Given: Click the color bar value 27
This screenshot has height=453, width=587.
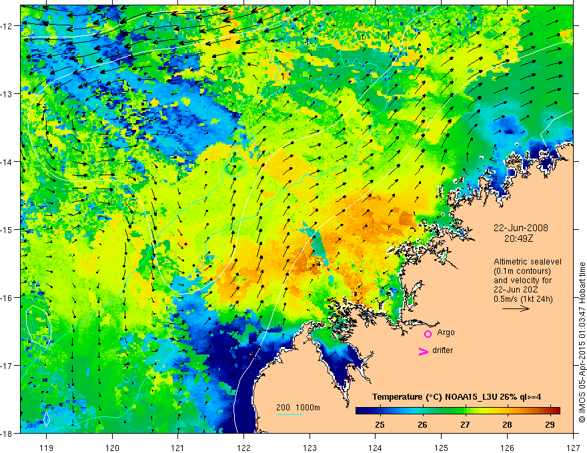Looking at the screenshot, I should pyautogui.click(x=465, y=425).
